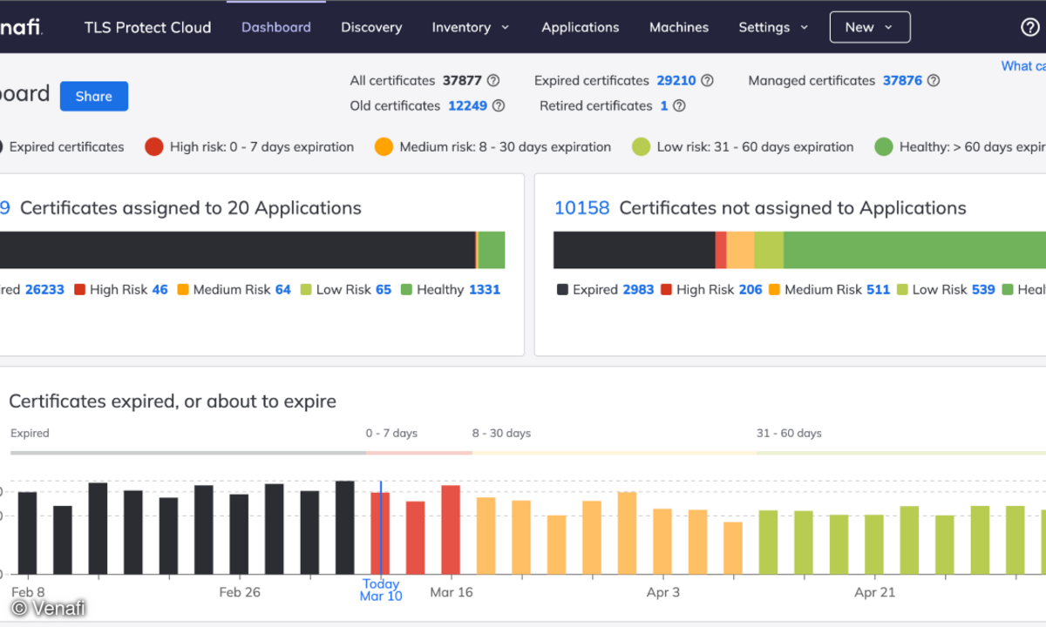
Task: Open Retired certificates count 1
Action: pos(664,105)
